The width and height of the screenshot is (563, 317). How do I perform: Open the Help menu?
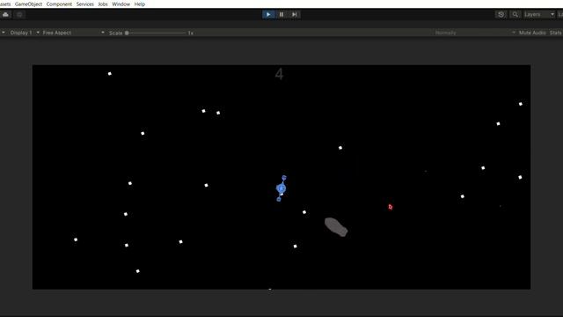(x=140, y=4)
